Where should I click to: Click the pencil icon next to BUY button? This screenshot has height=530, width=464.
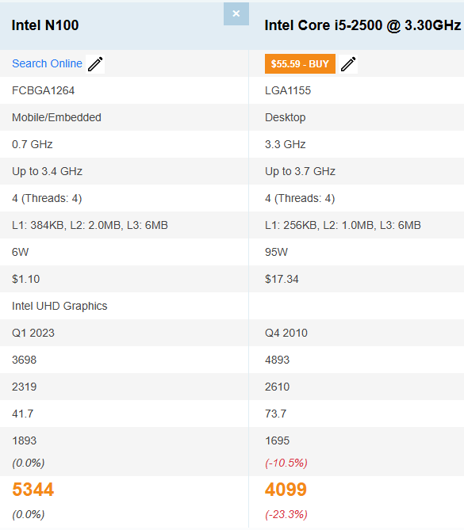[348, 64]
